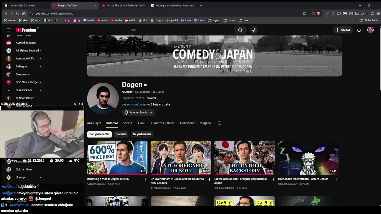The image size is (381, 214).
Task: Click the Brave Shields lion icon
Action: (318, 13)
